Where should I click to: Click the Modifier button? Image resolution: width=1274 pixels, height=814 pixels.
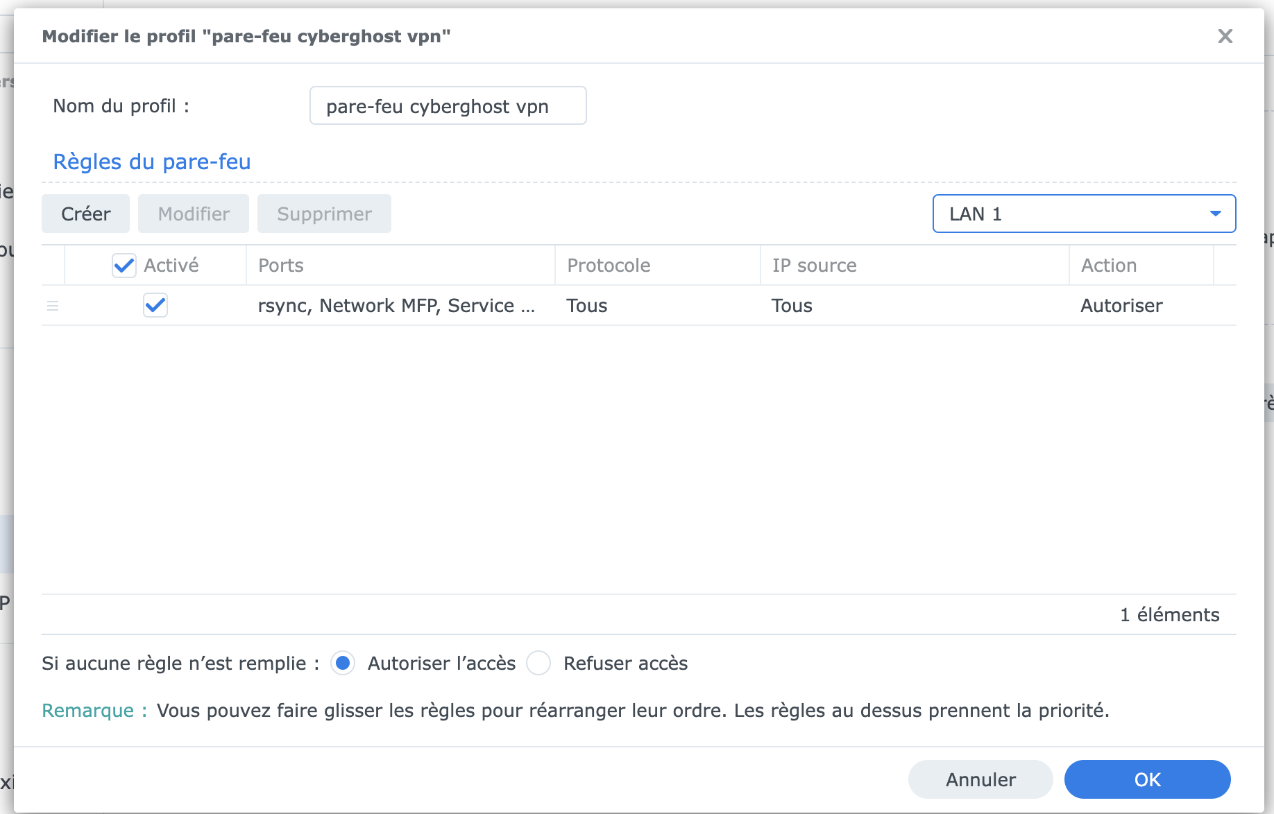194,214
